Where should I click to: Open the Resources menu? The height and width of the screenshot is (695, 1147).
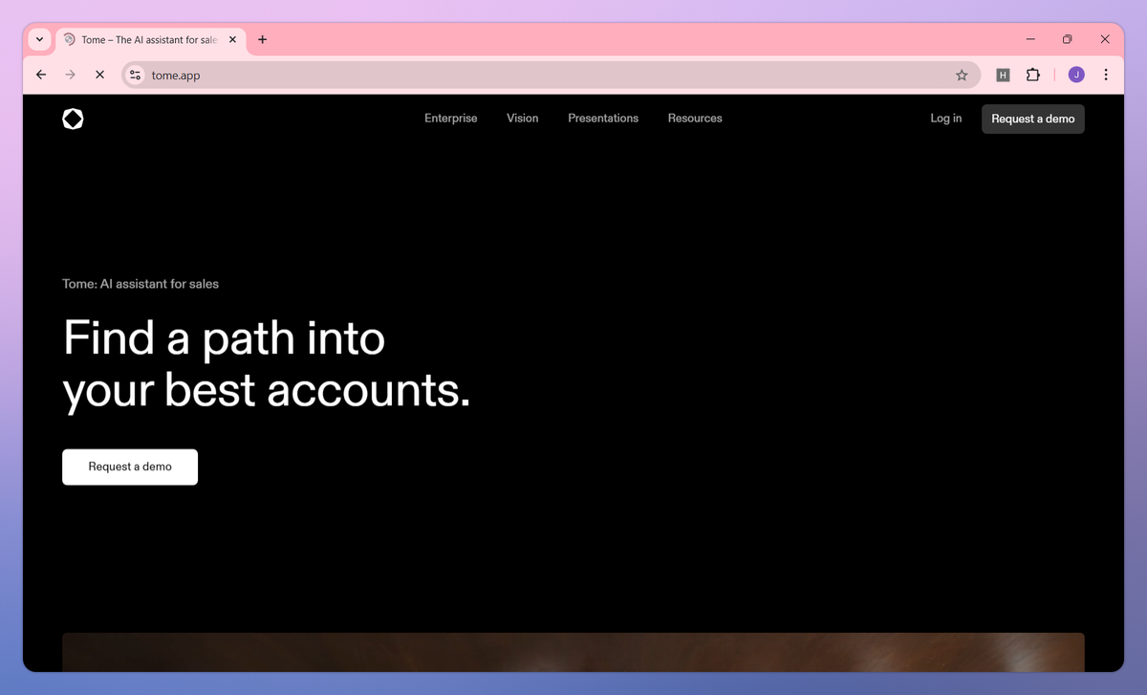pos(695,118)
